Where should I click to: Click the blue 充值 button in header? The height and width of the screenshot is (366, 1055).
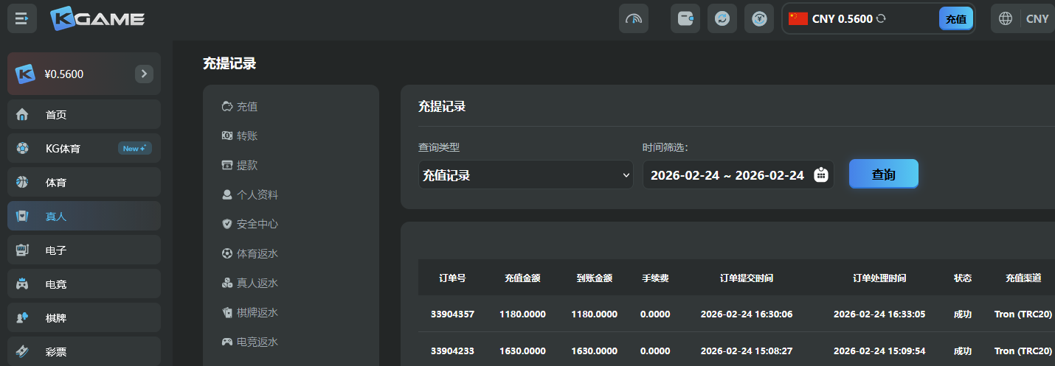955,19
